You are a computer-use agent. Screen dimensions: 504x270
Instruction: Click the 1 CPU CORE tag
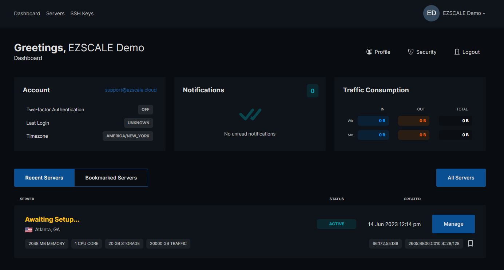87,243
